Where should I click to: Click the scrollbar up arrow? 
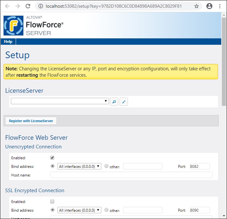tap(224, 15)
